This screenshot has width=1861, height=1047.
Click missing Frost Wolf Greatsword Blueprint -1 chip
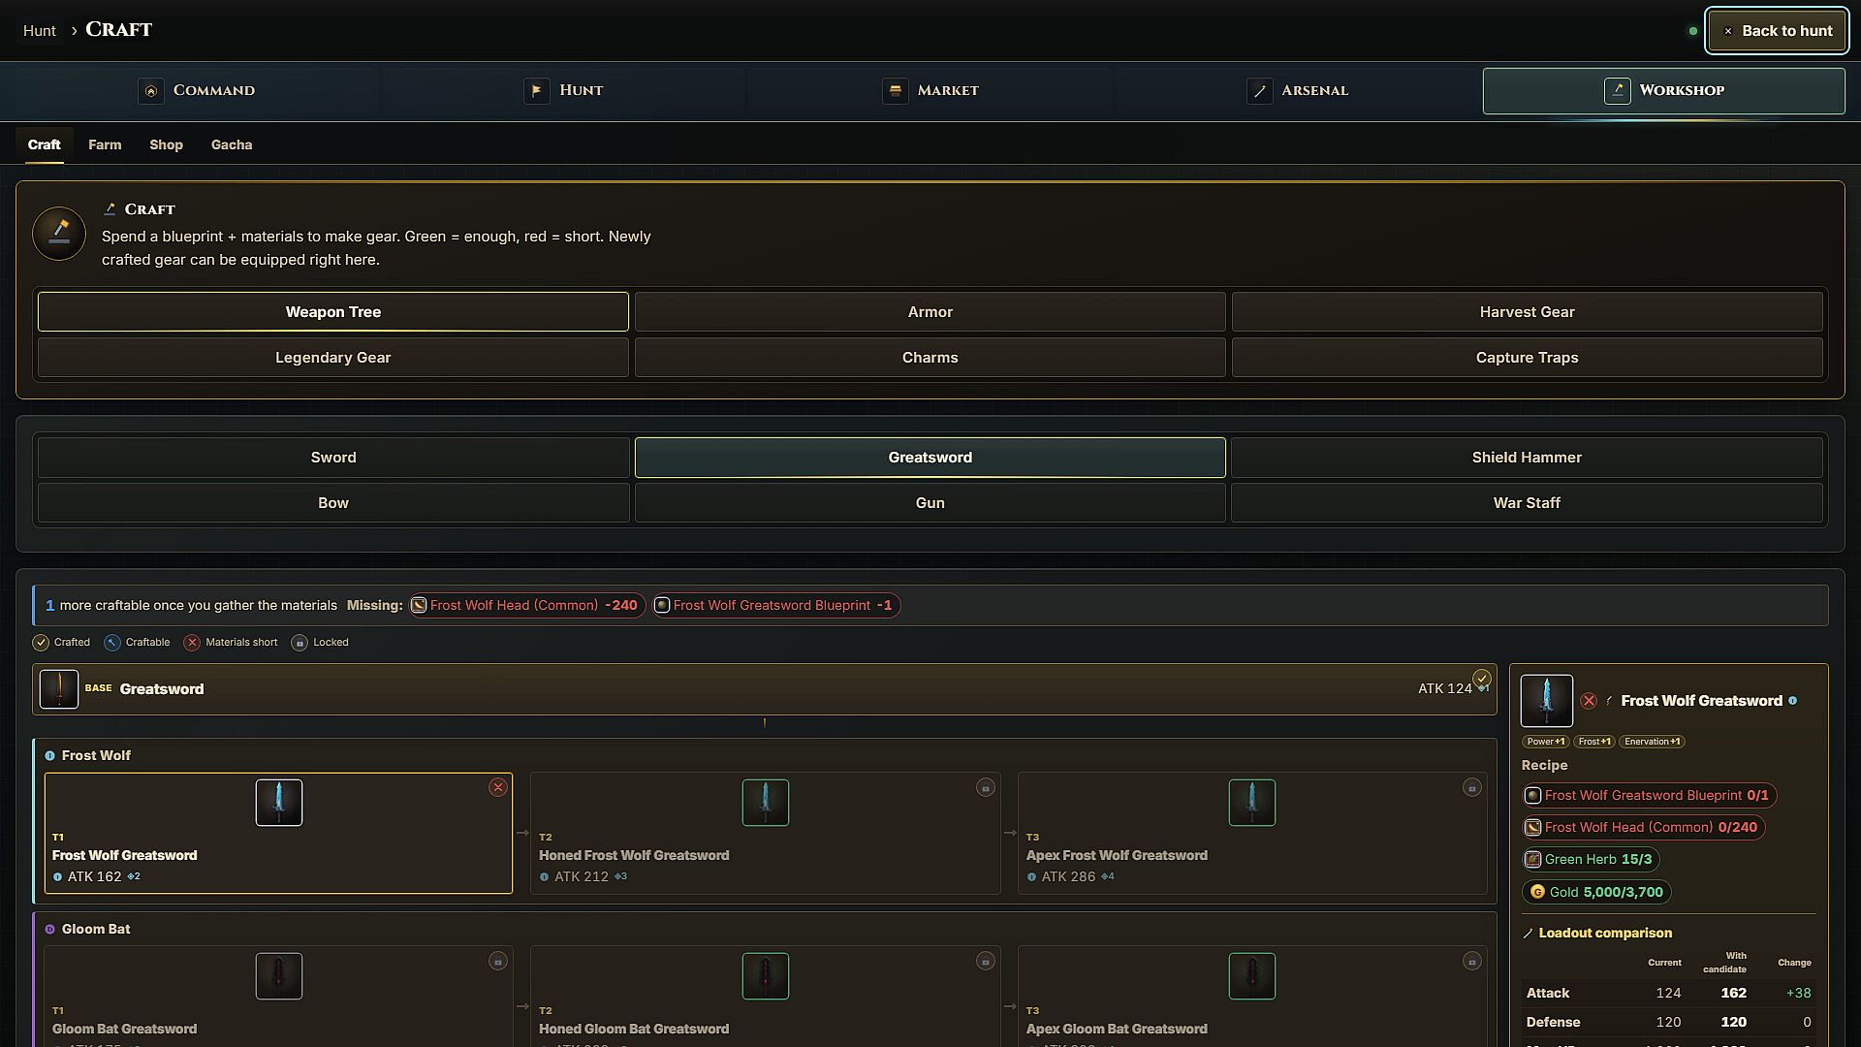click(775, 606)
